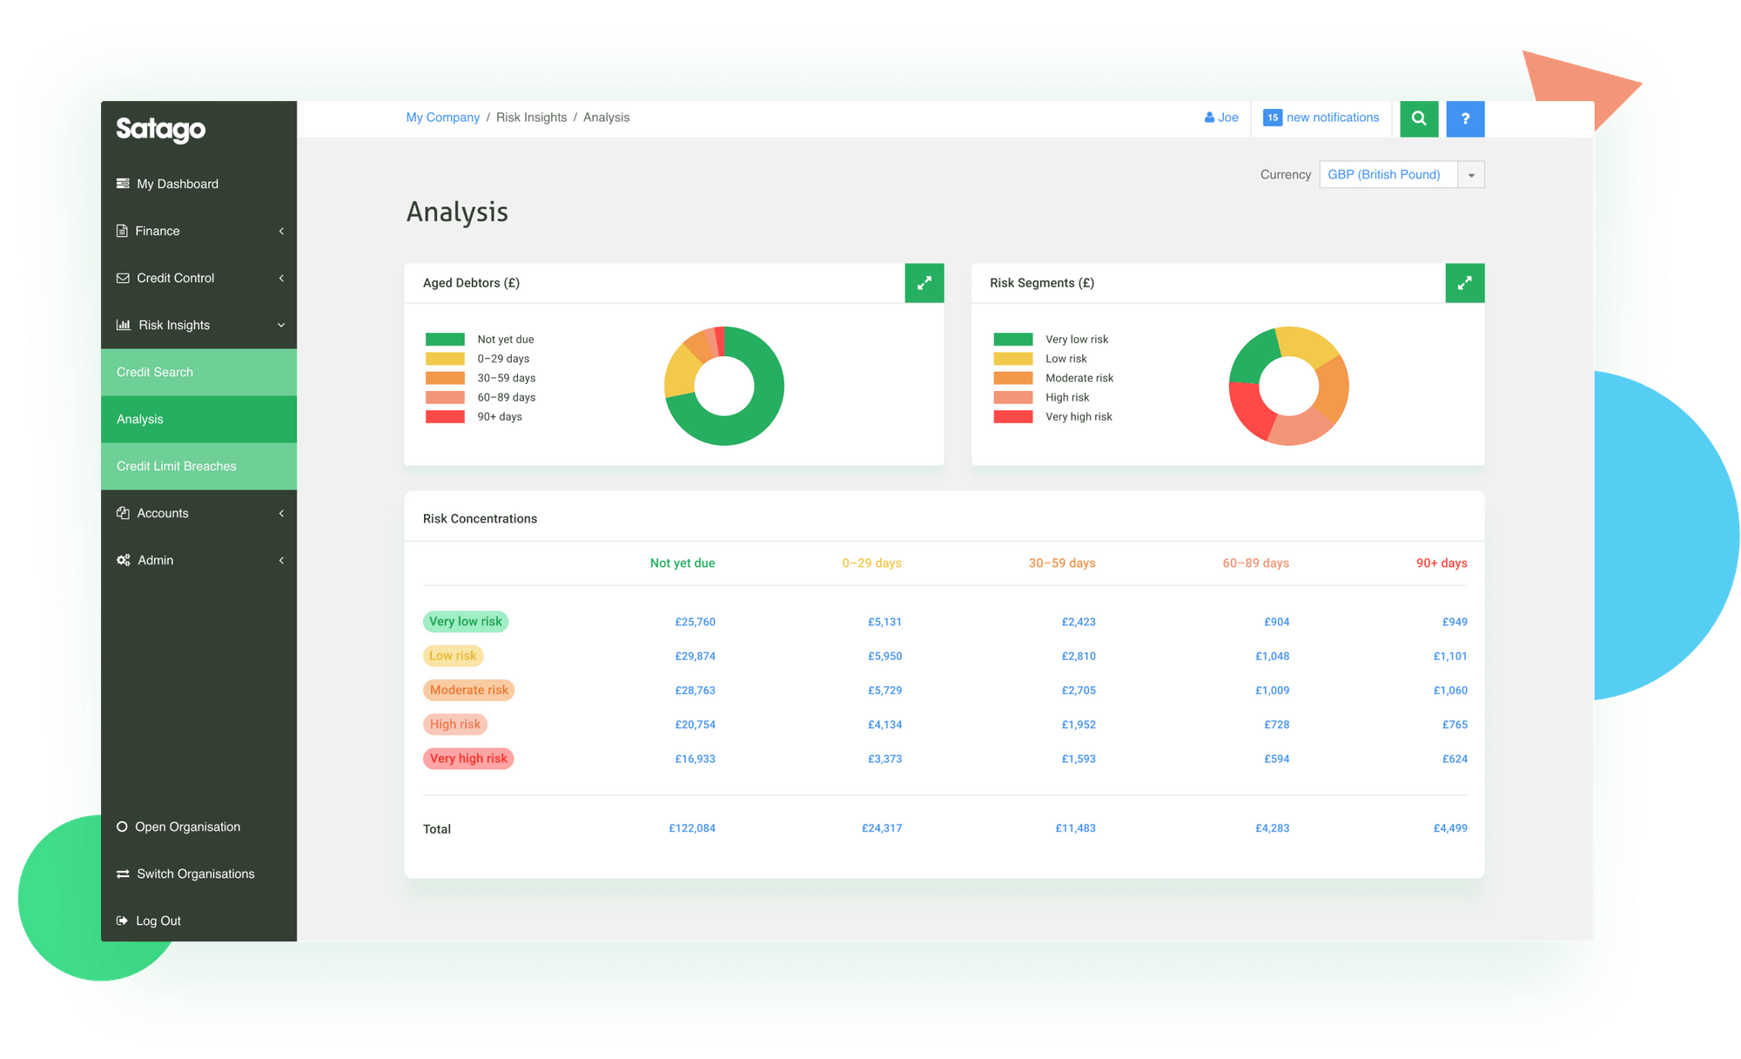Click the £4,499 total value
Image resolution: width=1741 pixels, height=1059 pixels.
(x=1450, y=828)
